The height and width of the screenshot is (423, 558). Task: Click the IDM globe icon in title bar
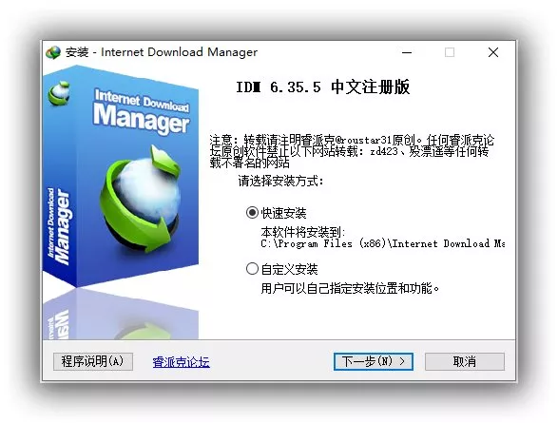tap(53, 52)
